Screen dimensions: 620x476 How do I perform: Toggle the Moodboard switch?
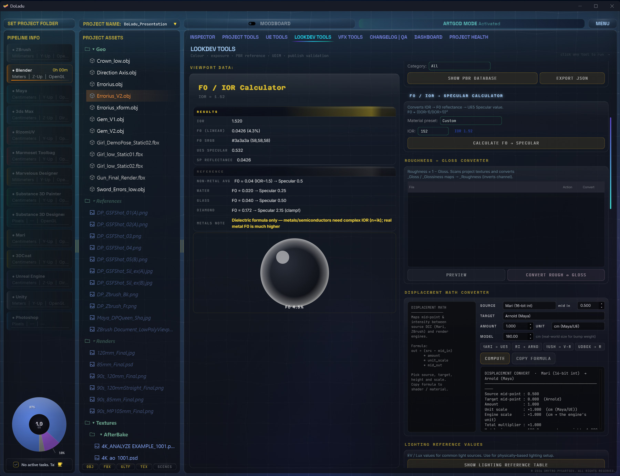point(252,23)
